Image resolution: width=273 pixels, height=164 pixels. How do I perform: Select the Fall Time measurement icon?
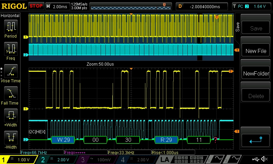(11, 93)
